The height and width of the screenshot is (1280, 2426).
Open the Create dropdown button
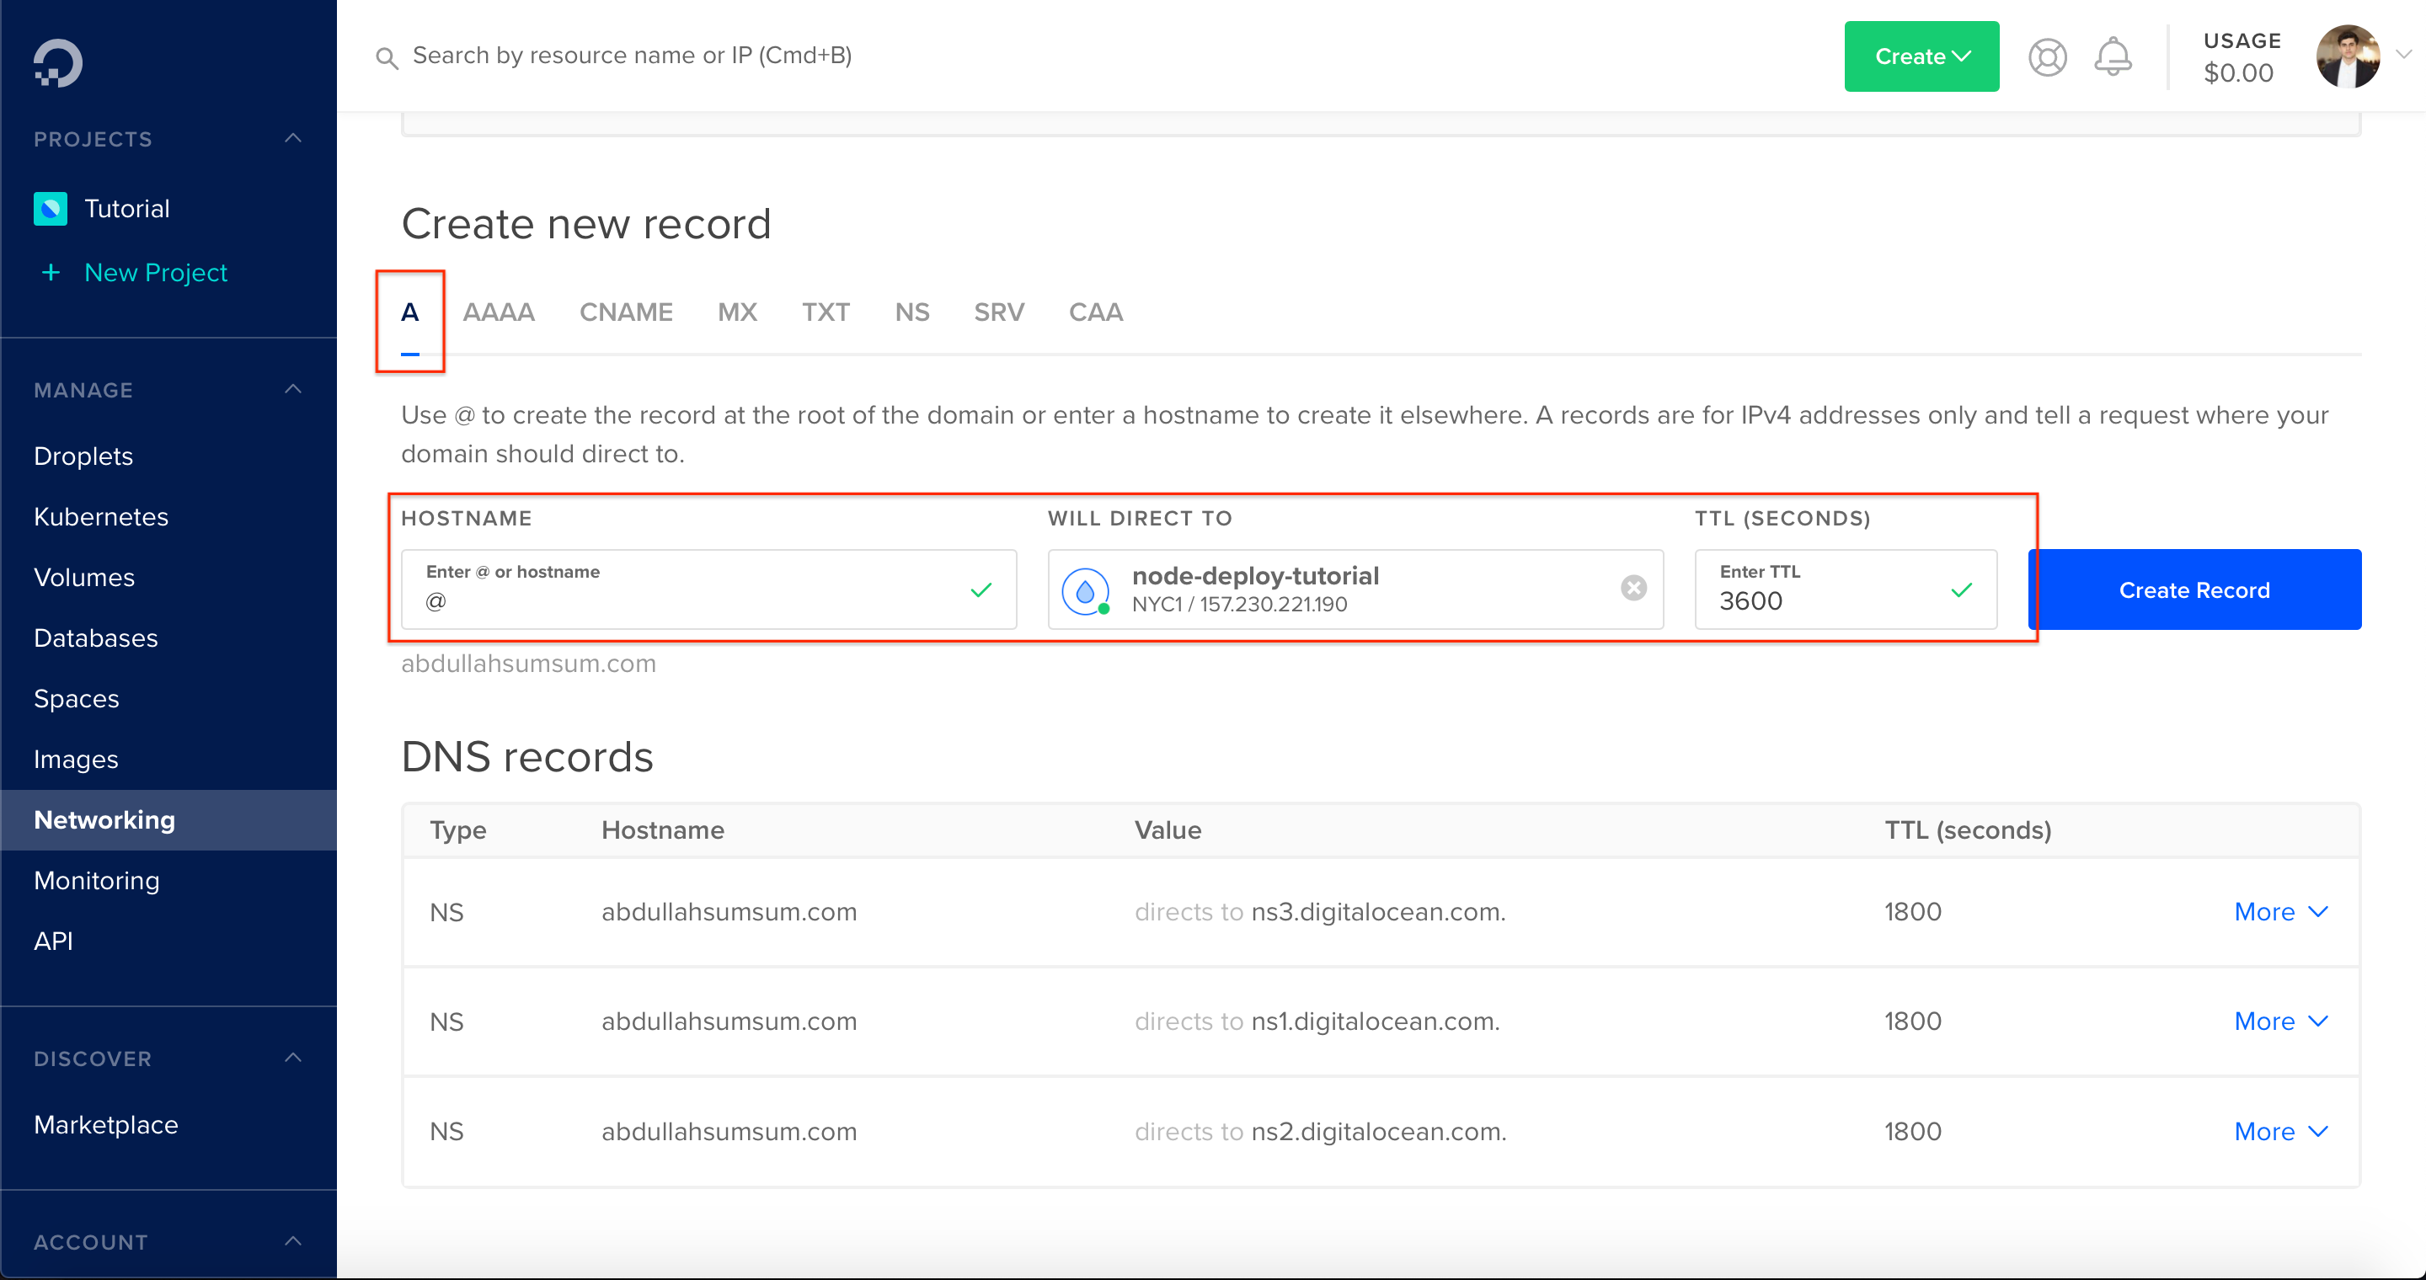click(1921, 56)
